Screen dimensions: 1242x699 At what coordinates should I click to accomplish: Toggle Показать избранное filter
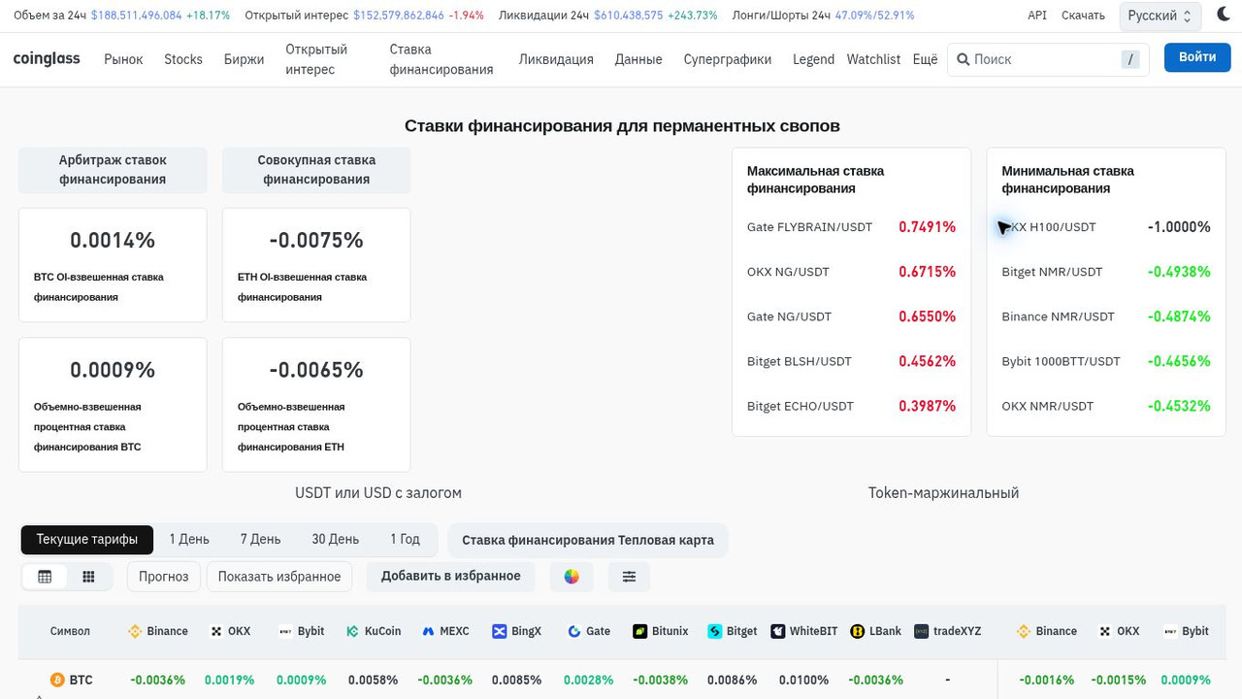(x=279, y=577)
